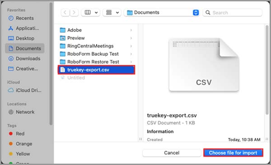Click the greyed Untitled item

pos(76,78)
